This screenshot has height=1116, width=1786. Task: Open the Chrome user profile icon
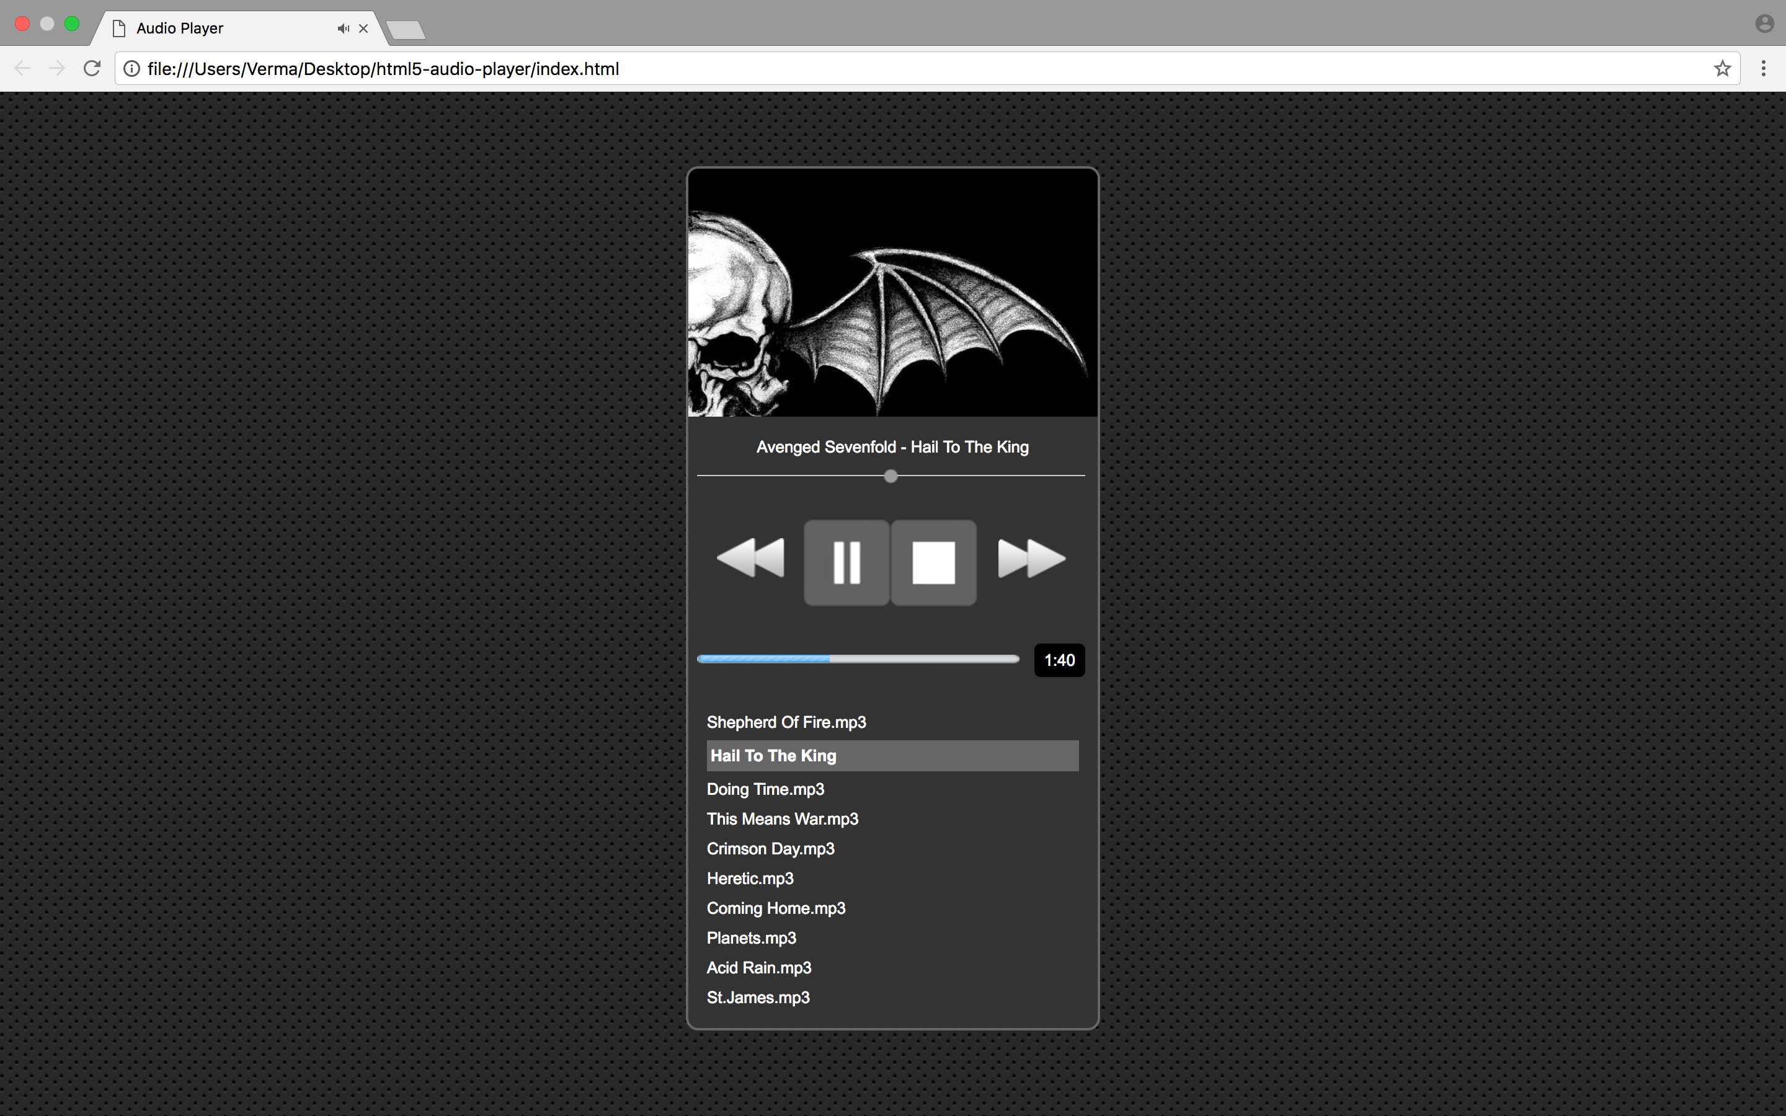(1764, 24)
